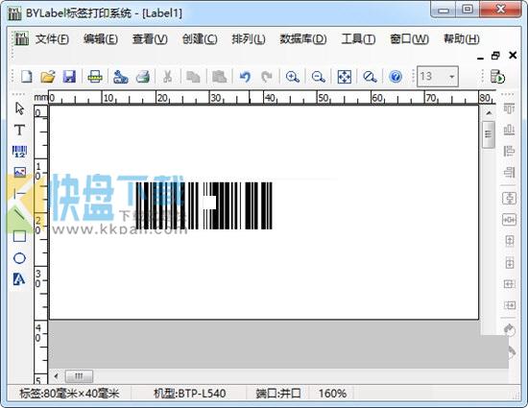Image resolution: width=528 pixels, height=408 pixels.
Task: Redo the last action
Action: pos(267,77)
